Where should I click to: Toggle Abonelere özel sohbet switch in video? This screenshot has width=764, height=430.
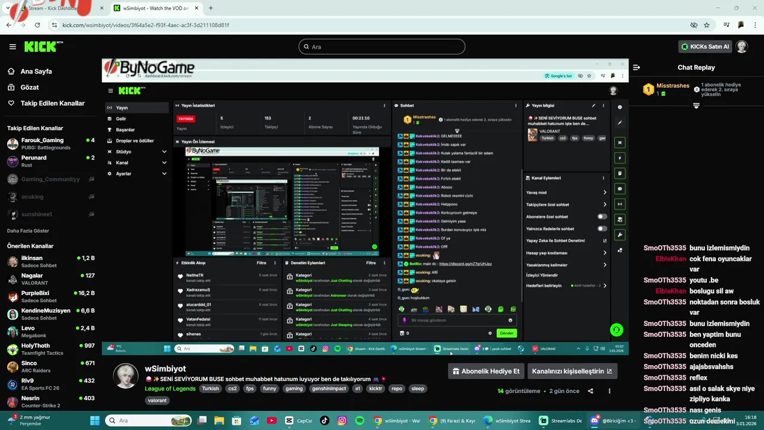point(602,217)
